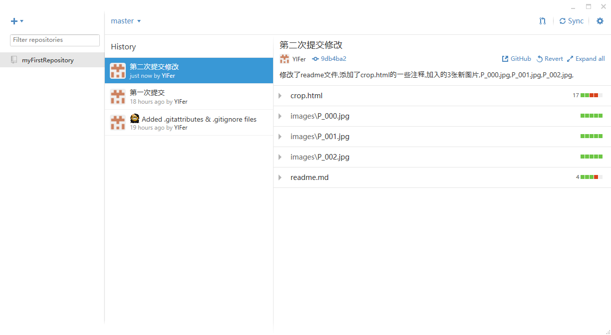Click P_001.jpg green change indicator
Screen dimensions: 611x335
592,136
